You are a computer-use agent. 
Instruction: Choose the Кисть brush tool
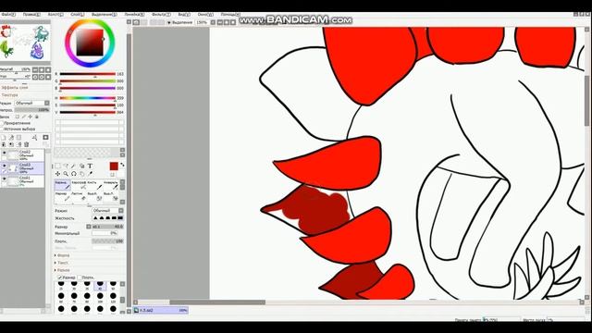click(x=94, y=185)
